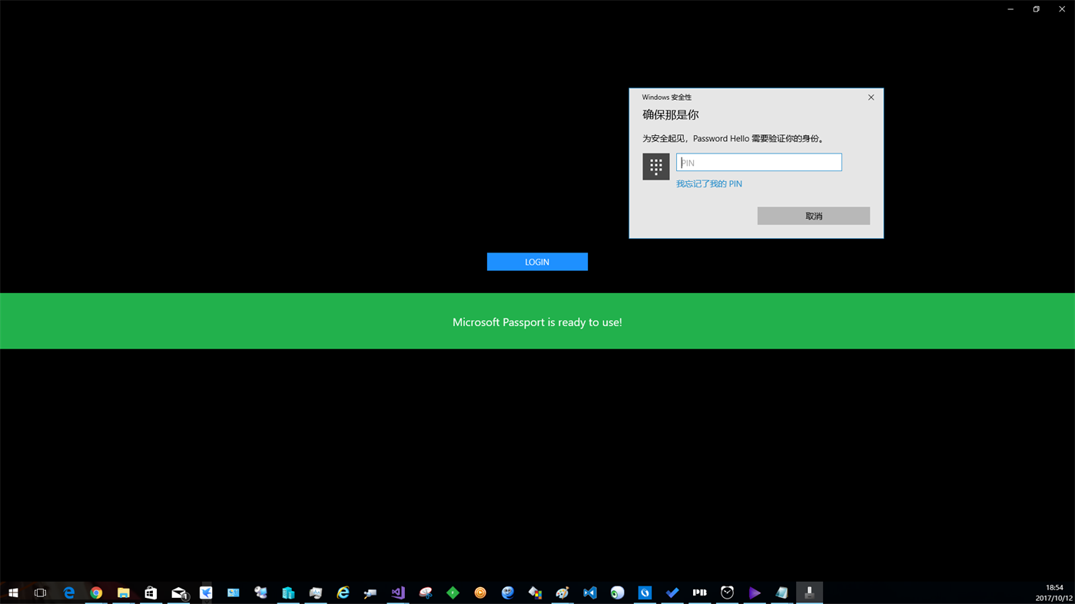Open the Microsoft Store taskbar icon
1075x604 pixels.
pyautogui.click(x=151, y=592)
